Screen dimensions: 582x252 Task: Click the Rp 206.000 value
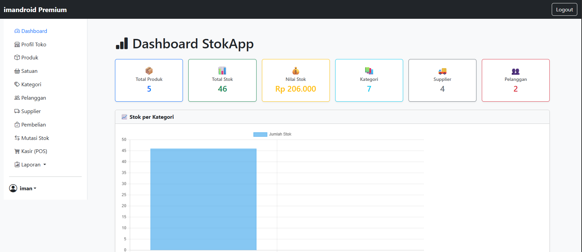tap(296, 89)
